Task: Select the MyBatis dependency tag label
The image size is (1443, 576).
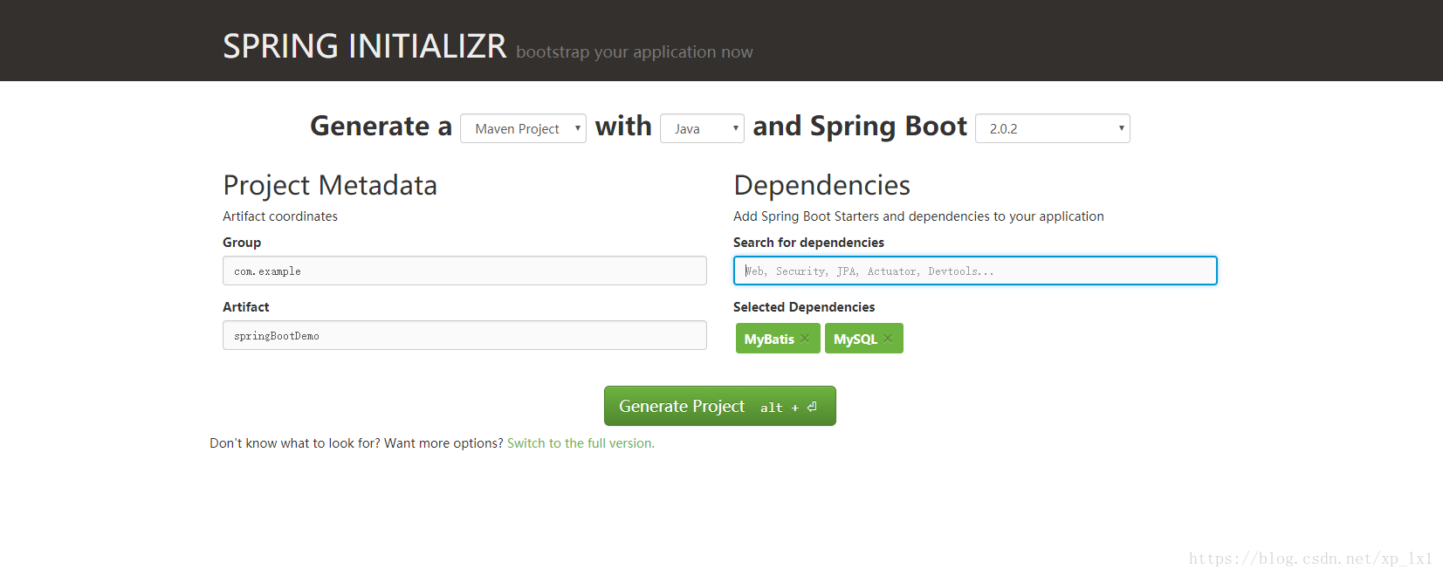Action: point(769,339)
